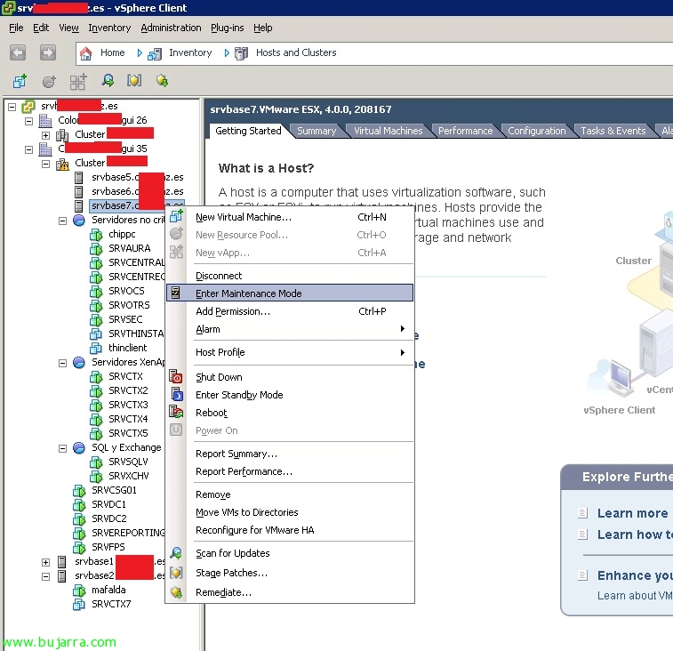Choose Add Permission in context menu
Image resolution: width=673 pixels, height=651 pixels.
(290, 311)
